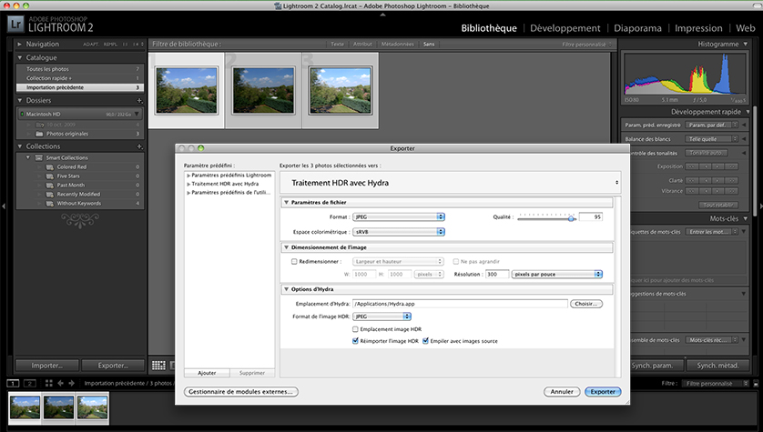
Task: Open Traitement HDR avec Hydra export destination menu
Action: click(451, 183)
